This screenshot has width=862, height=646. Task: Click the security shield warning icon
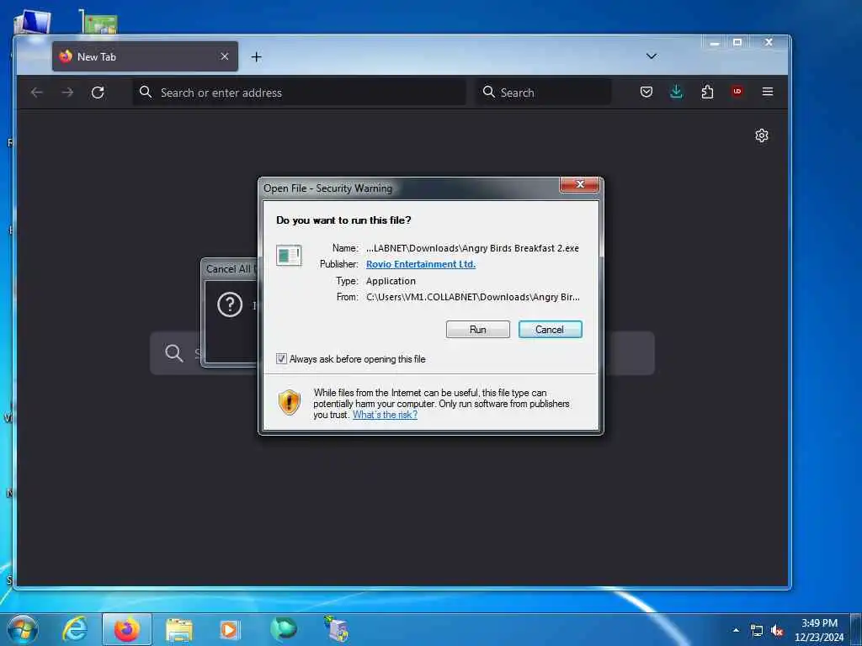pyautogui.click(x=290, y=403)
